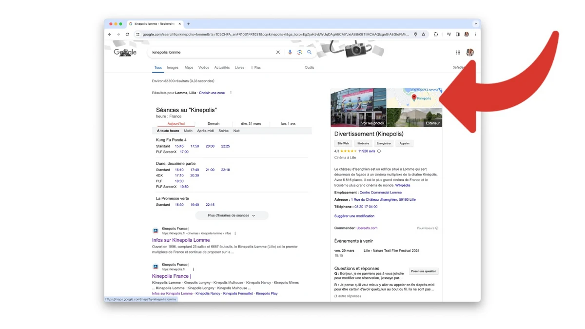Click the '03 20 17 04 00' phone number
585x329 pixels.
click(366, 207)
